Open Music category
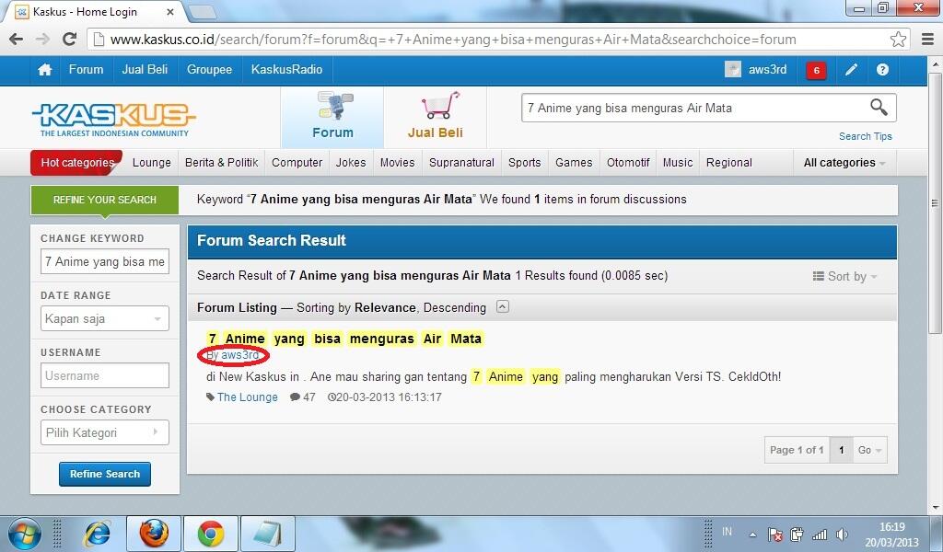Viewport: 943px width, 552px height. coord(678,163)
